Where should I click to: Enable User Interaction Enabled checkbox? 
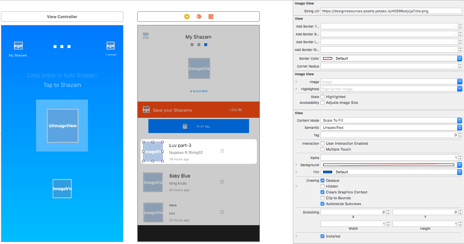click(x=322, y=143)
